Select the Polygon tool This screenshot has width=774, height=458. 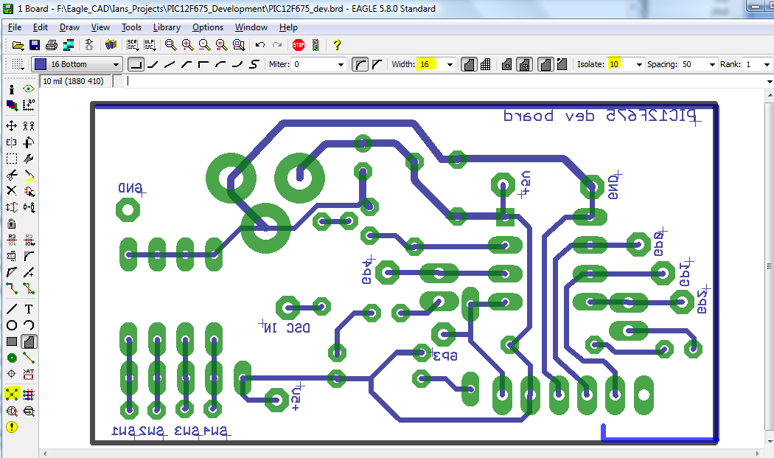tap(29, 341)
